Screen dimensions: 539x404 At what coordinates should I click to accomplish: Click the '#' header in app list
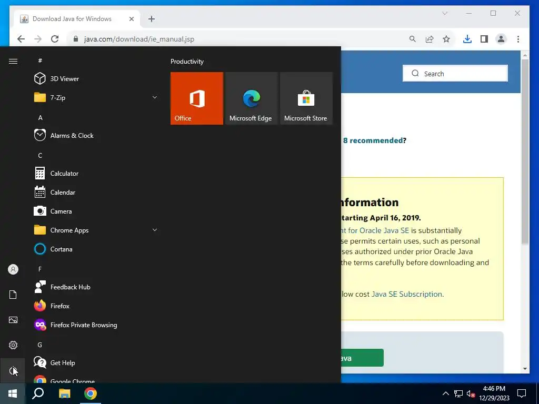click(x=40, y=61)
